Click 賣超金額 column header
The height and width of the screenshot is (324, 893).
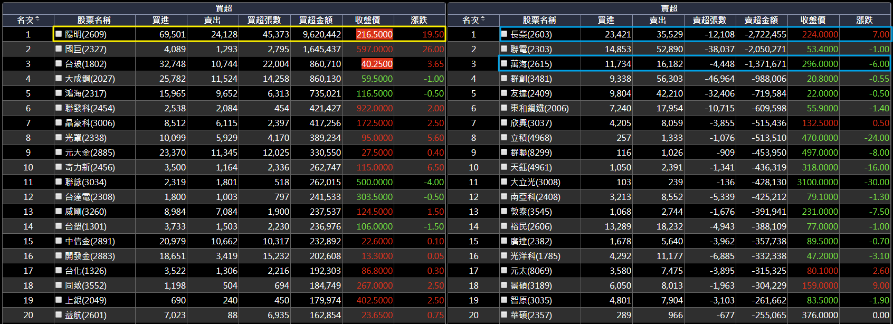point(762,20)
